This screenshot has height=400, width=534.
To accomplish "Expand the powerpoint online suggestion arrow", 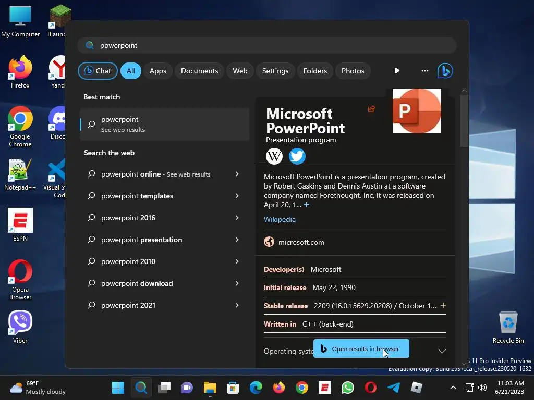I will click(x=237, y=174).
